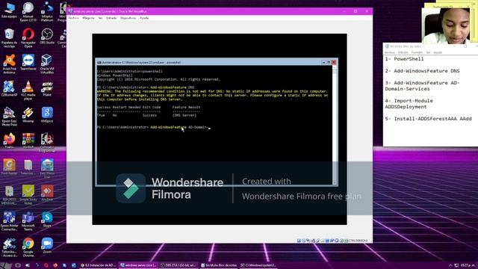Click PowerShell window vertical scrollbar
478x269 pixels.
point(335,125)
